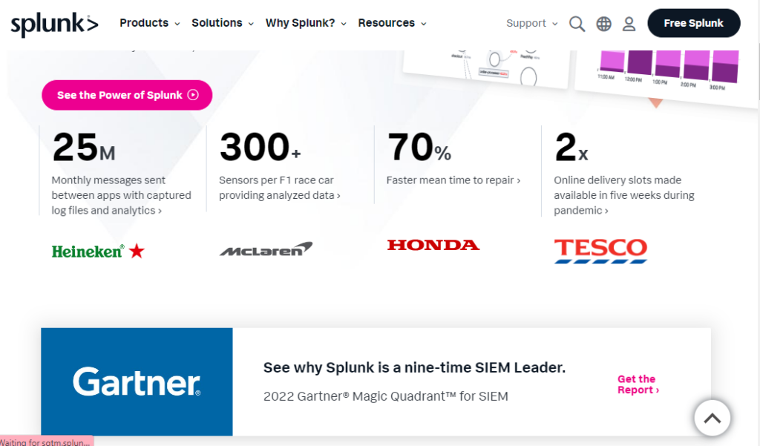
Task: Click the Gartner logo panel
Action: coord(137,382)
